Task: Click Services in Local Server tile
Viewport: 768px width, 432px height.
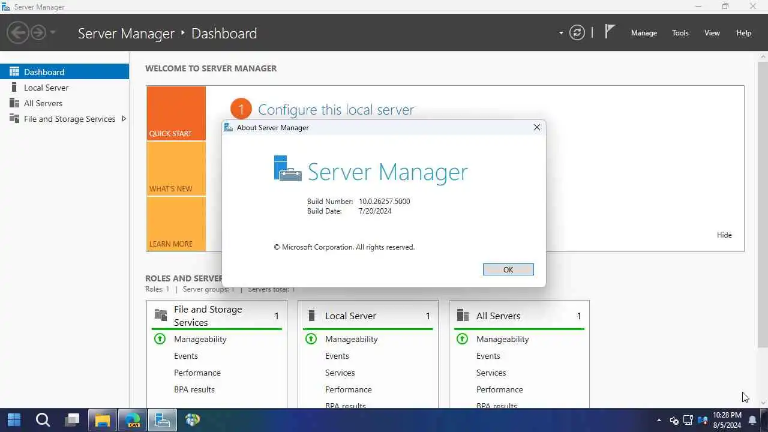Action: click(x=340, y=373)
